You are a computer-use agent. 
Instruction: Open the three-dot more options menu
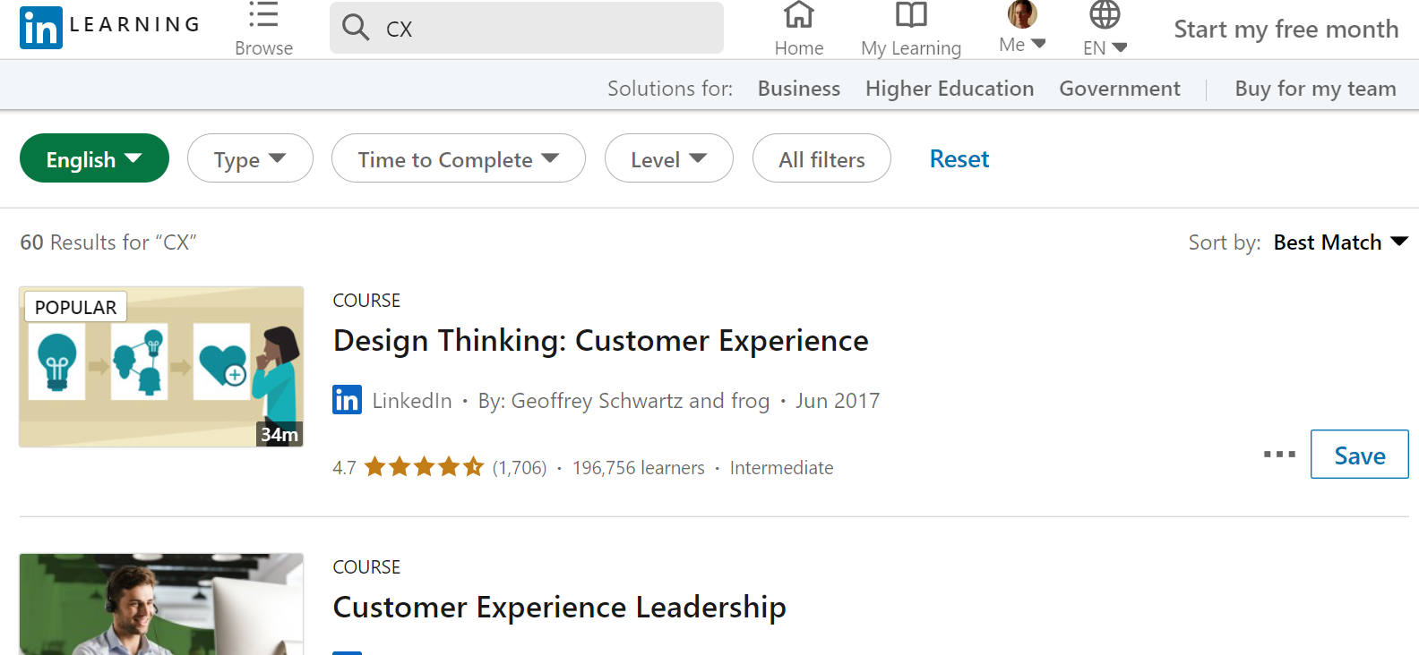(x=1279, y=455)
